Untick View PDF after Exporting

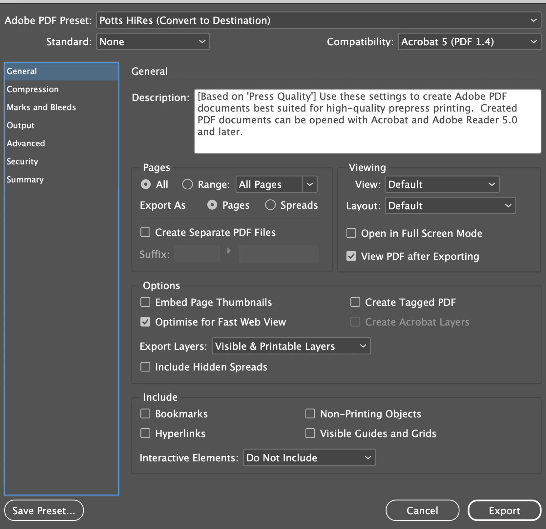351,256
